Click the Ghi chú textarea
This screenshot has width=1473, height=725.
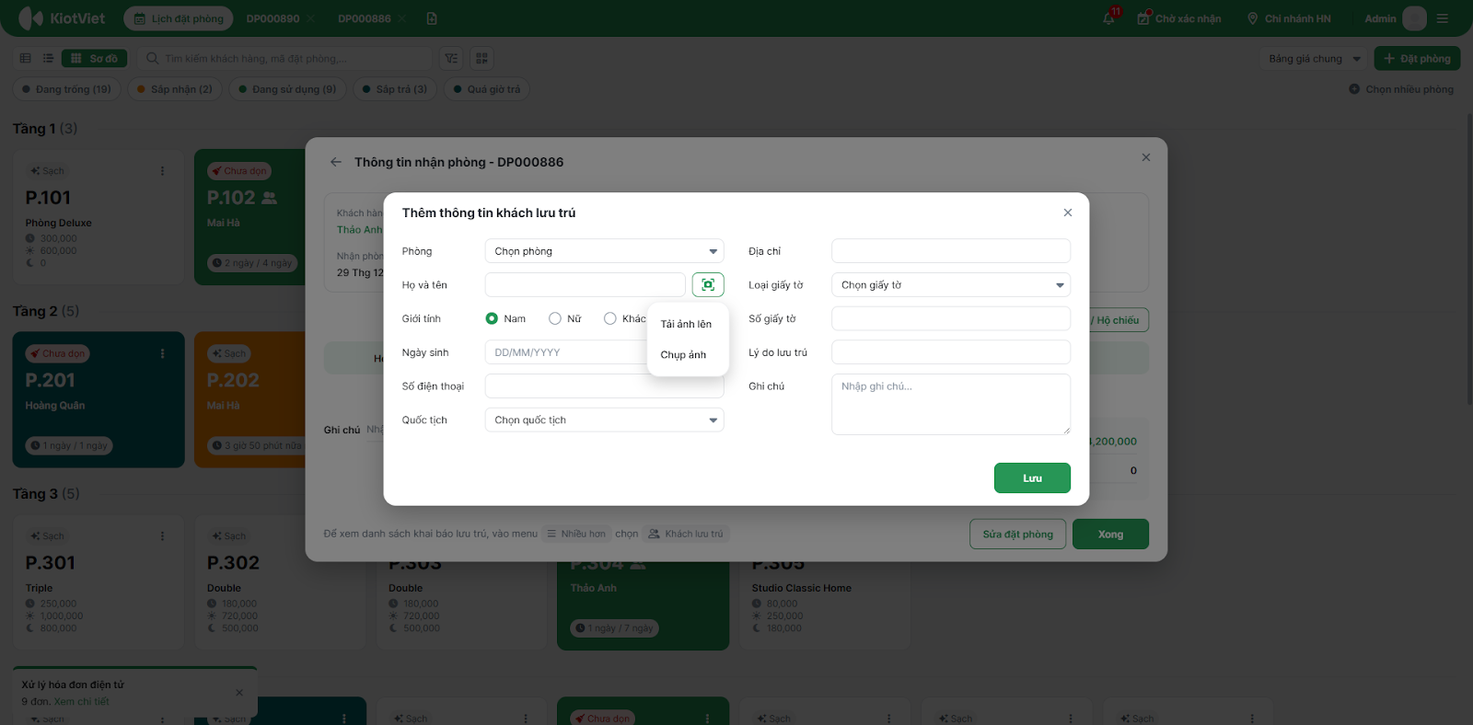(x=950, y=405)
